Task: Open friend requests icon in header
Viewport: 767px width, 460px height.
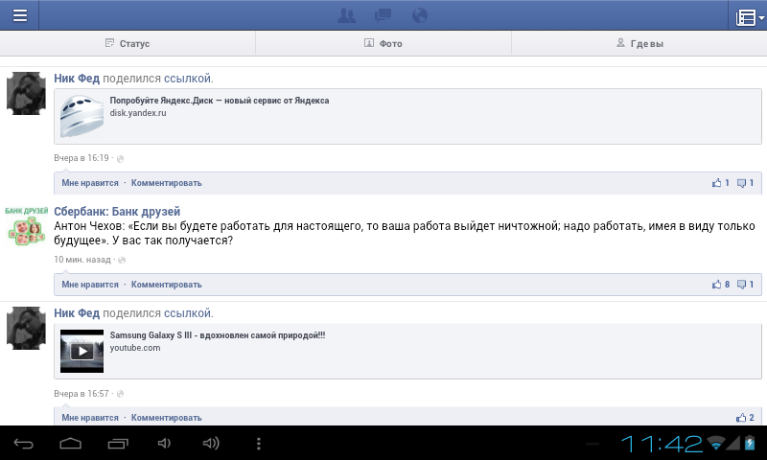Action: pos(348,15)
